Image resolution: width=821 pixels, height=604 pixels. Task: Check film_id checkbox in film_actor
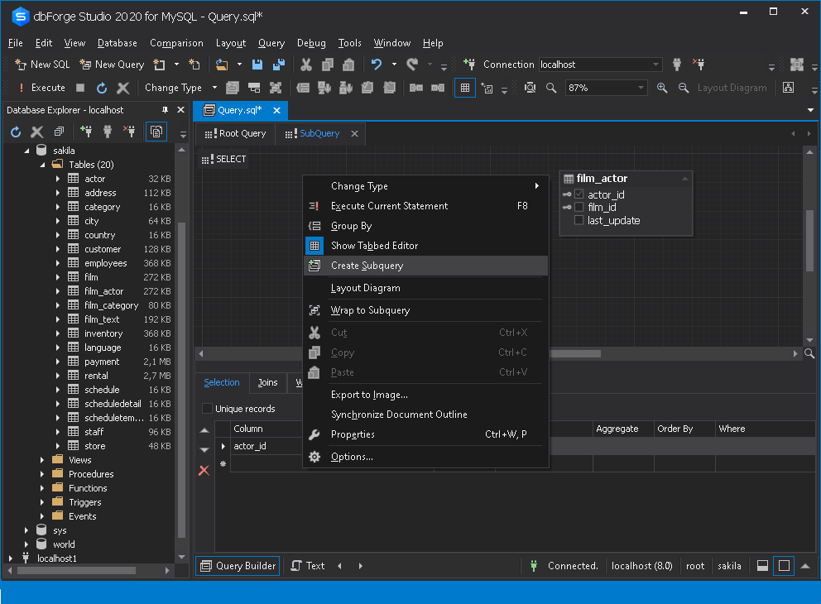tap(579, 208)
